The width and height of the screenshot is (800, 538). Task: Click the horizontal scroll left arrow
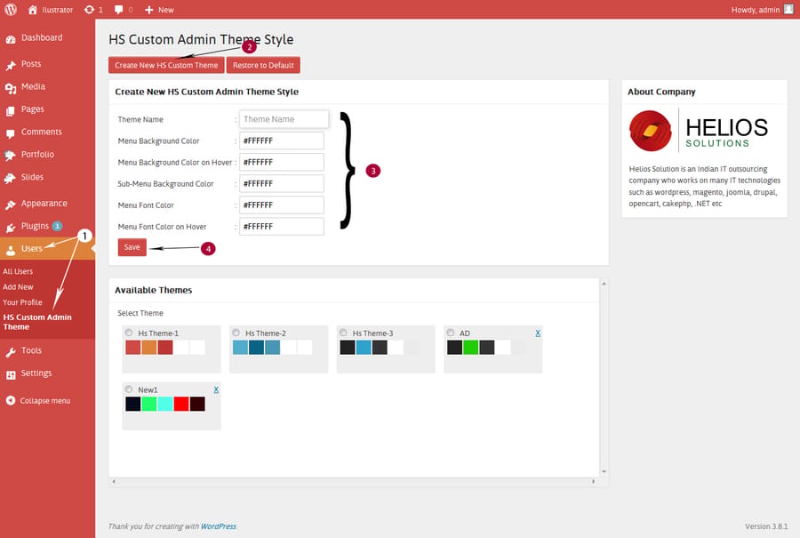(114, 481)
